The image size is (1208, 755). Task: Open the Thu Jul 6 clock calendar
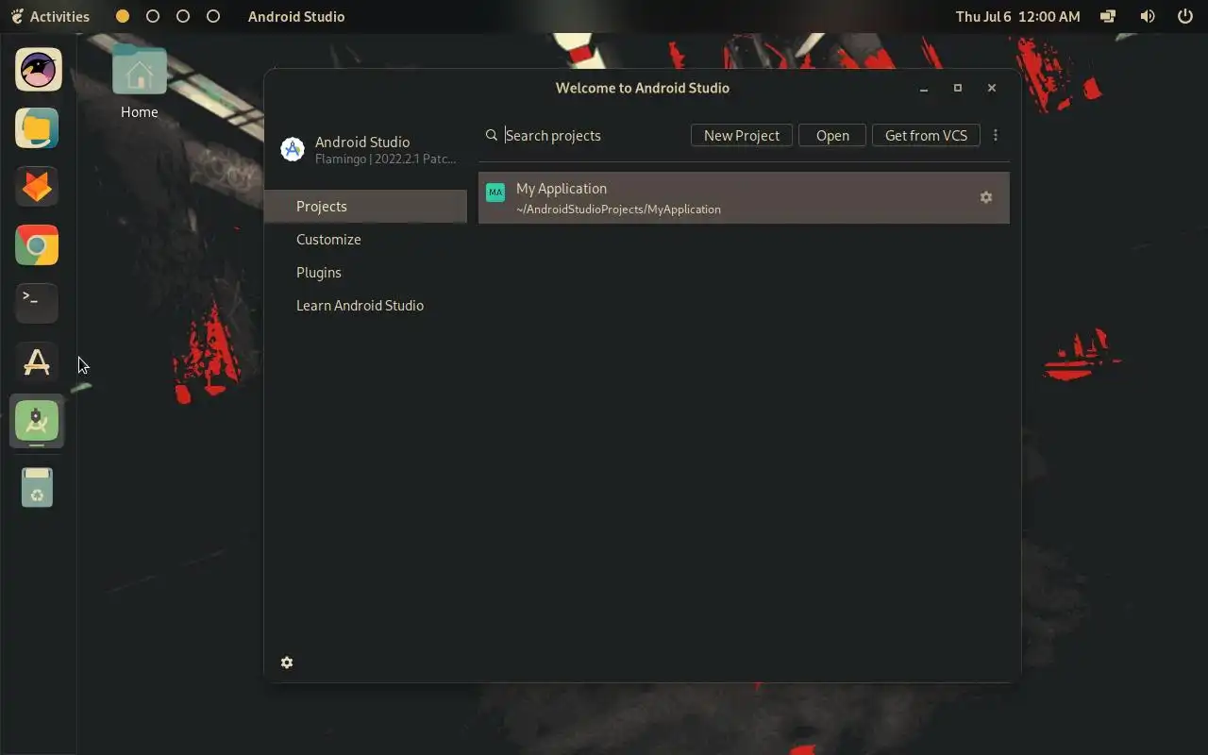tap(1017, 16)
